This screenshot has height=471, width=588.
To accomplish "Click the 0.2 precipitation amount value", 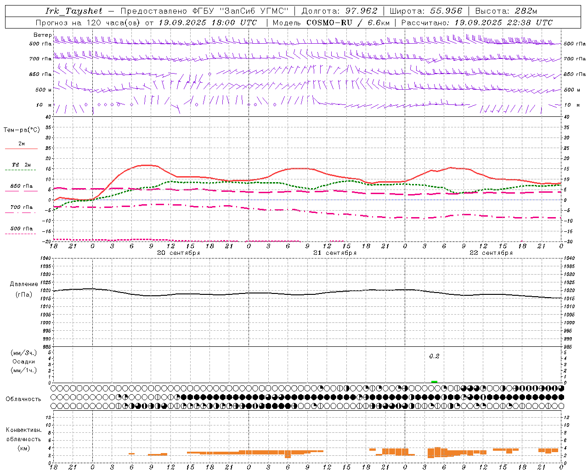I will coord(434,356).
